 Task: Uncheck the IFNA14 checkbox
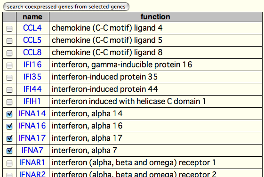click(x=9, y=114)
